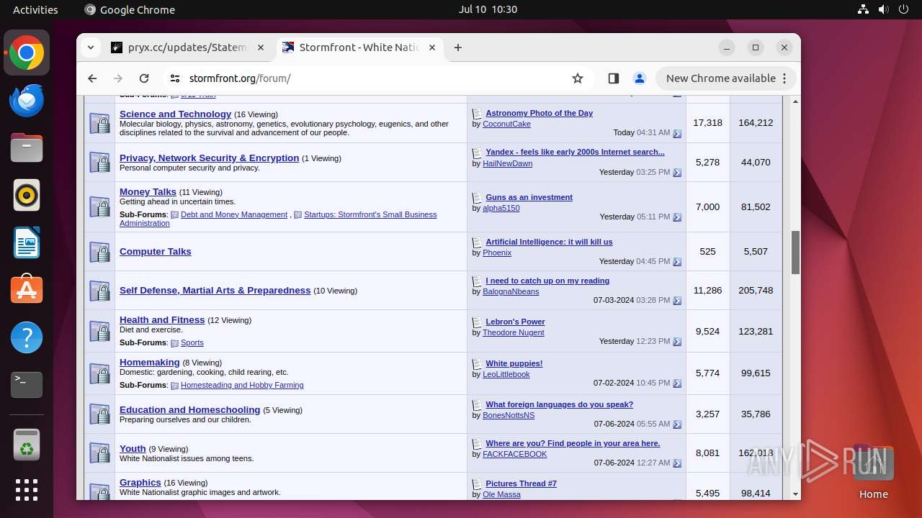Open Self Defense, Martial Arts & Preparedness

click(x=215, y=290)
